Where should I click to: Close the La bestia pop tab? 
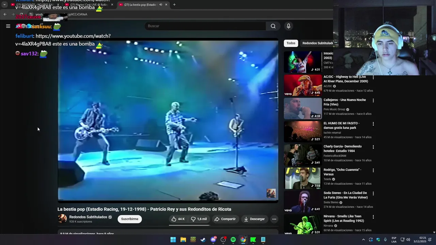tap(166, 5)
